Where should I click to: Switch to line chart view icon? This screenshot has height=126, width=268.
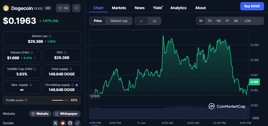click(141, 21)
